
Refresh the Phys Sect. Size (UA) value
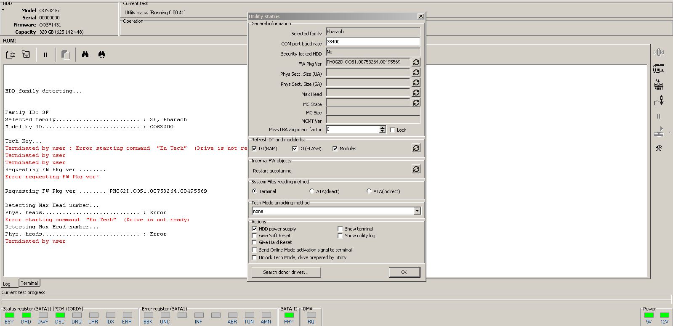click(x=416, y=72)
